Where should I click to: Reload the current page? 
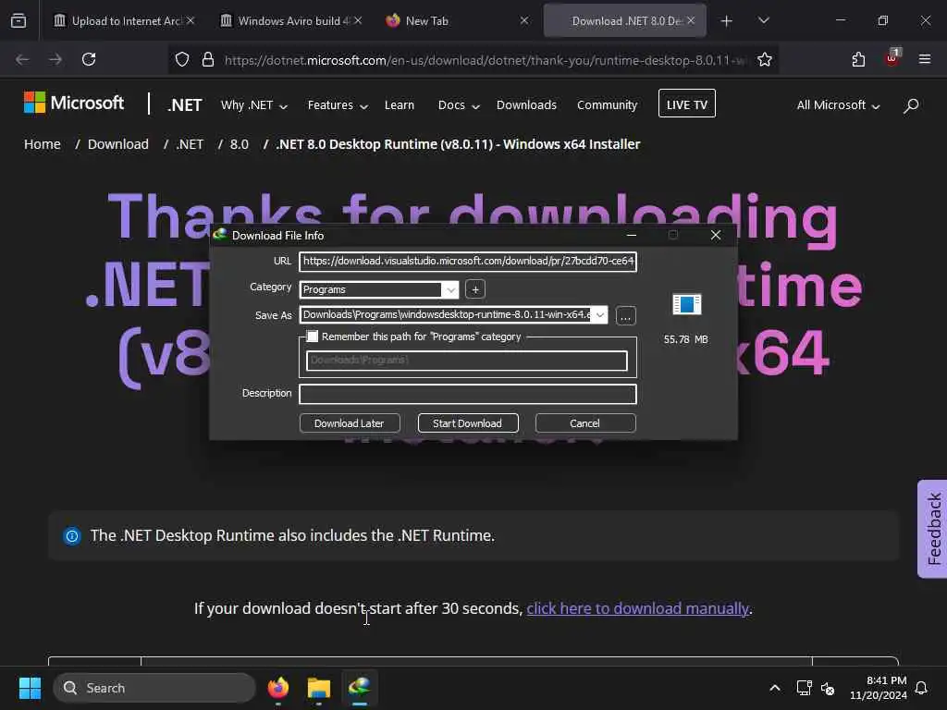coord(89,59)
